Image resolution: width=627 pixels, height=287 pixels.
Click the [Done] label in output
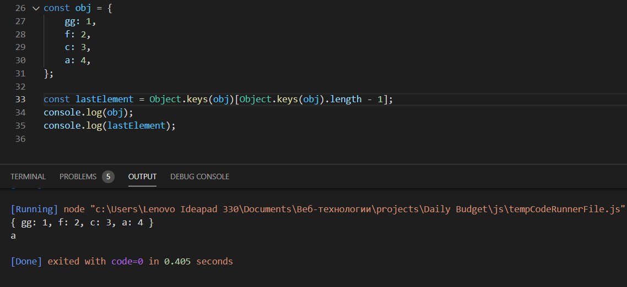pos(26,262)
